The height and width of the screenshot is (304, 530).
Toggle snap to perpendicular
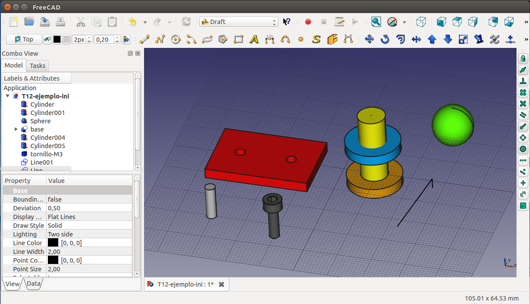click(523, 81)
